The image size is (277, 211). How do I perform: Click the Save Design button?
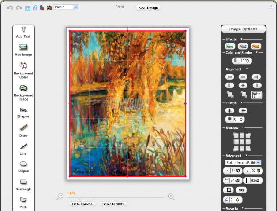[148, 8]
